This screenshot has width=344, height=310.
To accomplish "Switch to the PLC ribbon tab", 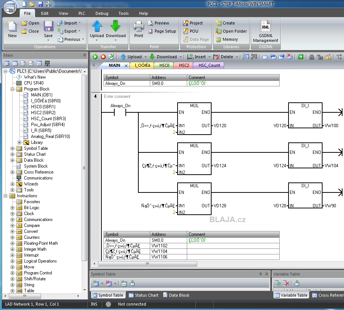I will 82,13.
